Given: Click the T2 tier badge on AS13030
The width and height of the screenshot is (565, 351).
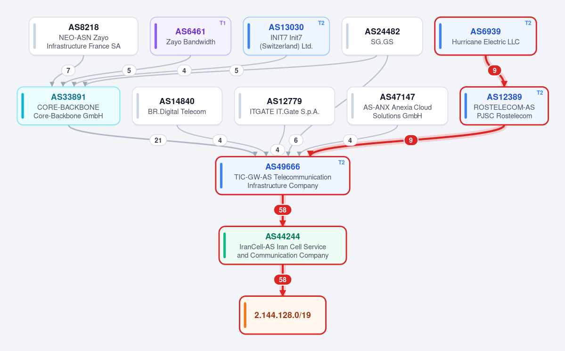Looking at the screenshot, I should [321, 23].
